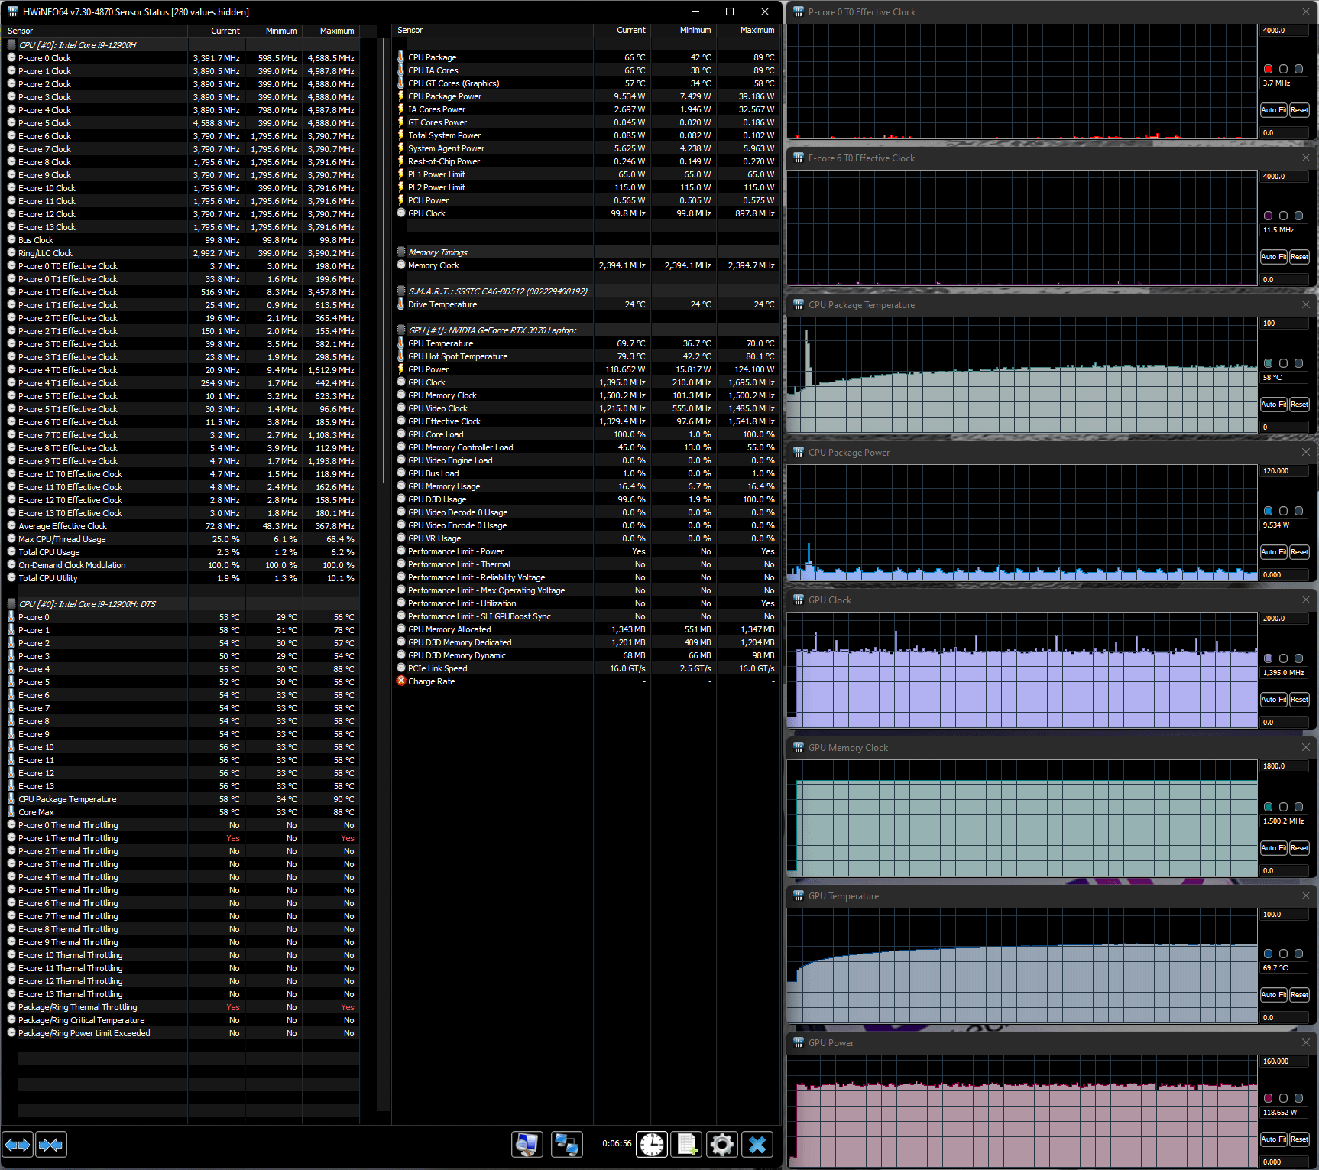Click the chip icon beside Memory Timings header
Screen dimensions: 1319x1170
(x=401, y=252)
